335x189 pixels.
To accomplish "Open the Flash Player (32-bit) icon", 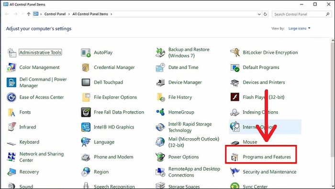I will click(235, 97).
